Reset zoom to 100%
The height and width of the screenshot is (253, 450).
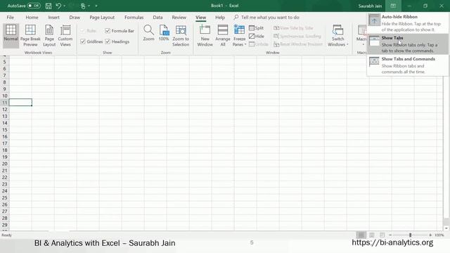(x=164, y=33)
